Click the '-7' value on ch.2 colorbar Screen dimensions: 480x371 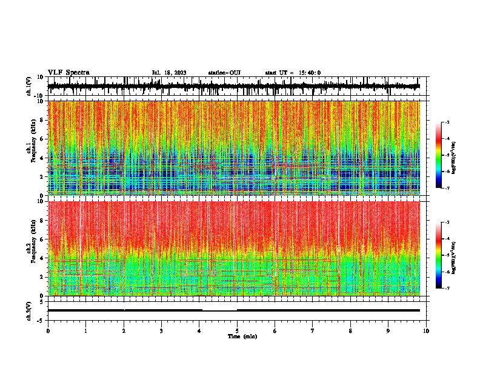pos(447,288)
